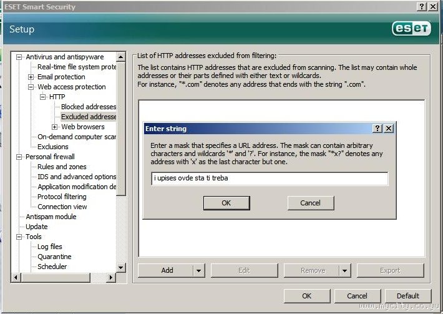Click the tree scroll down arrow
This screenshot has height=314, width=443.
[x=121, y=267]
